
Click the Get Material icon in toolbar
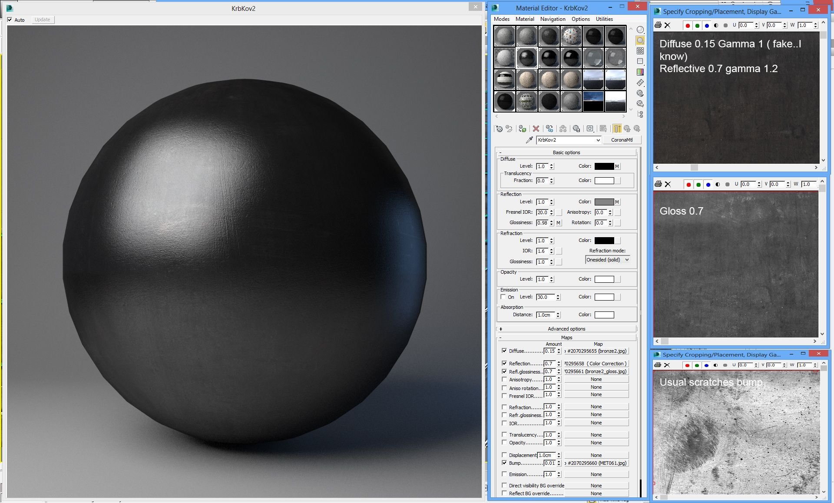(x=499, y=129)
